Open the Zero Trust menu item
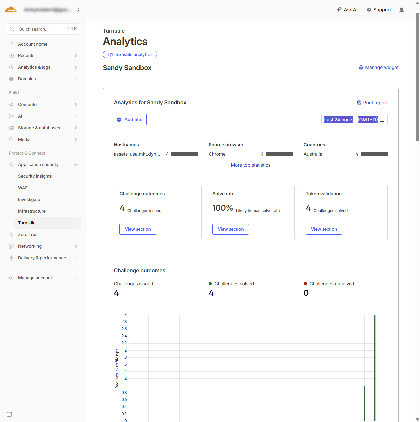The width and height of the screenshot is (420, 422). [43, 235]
